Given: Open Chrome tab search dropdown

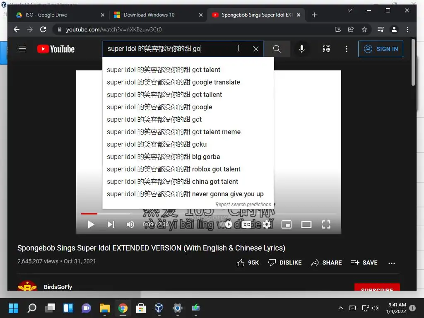Looking at the screenshot, I should (x=349, y=10).
